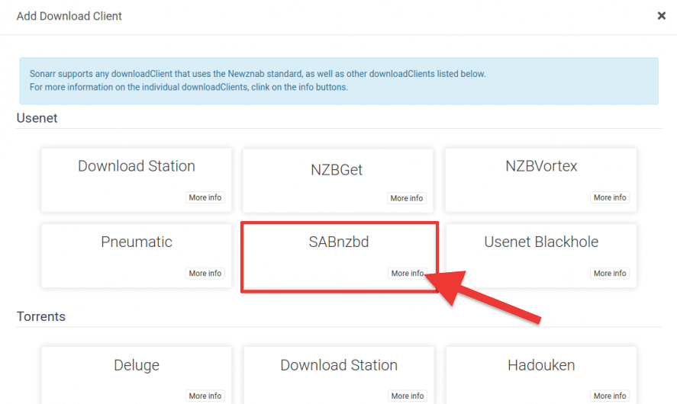Viewport: 677px width, 404px height.
Task: View More info for Pneumatic
Action: click(205, 273)
